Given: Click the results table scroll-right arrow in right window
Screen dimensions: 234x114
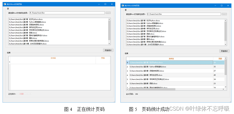Looking at the screenshot, I should click(x=223, y=89).
